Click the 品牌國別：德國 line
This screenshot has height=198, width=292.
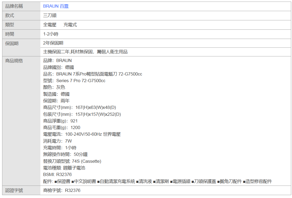pos(58,67)
